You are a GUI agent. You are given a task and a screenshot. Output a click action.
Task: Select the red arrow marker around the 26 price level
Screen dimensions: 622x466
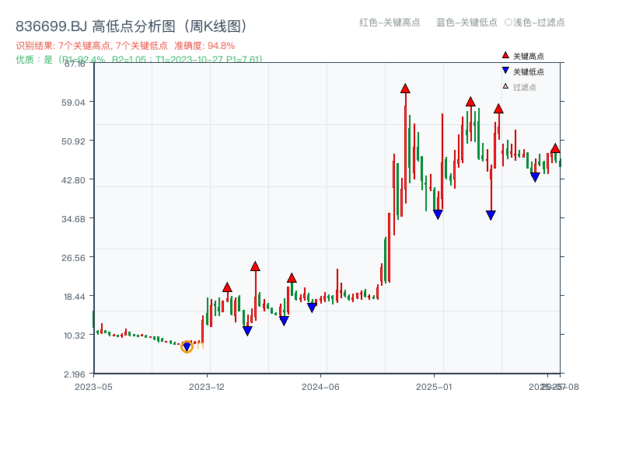(x=255, y=266)
